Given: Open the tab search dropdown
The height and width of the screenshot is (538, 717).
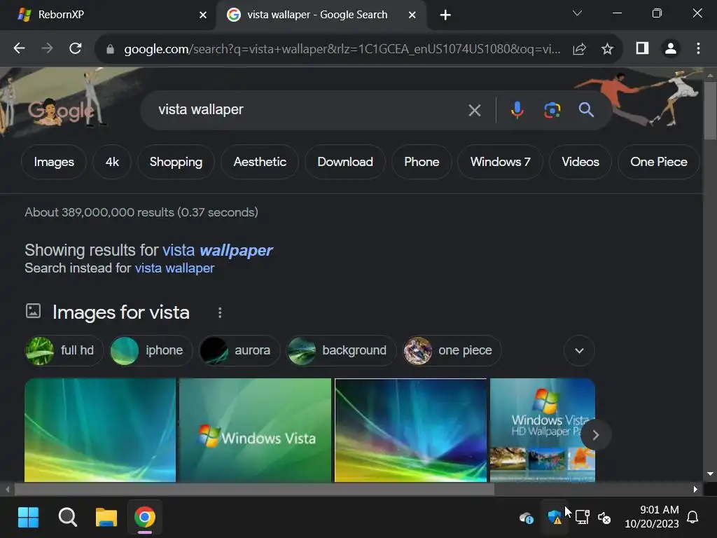Looking at the screenshot, I should tap(577, 13).
